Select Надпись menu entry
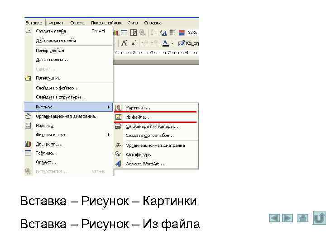Viewport: 326px width, 244px height. [x=69, y=126]
